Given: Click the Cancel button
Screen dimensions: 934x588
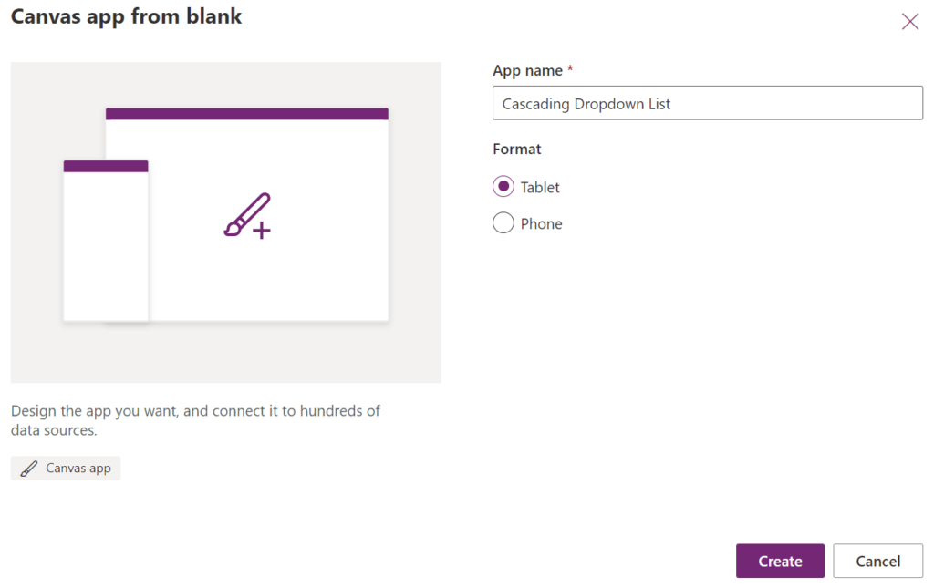Looking at the screenshot, I should (877, 561).
